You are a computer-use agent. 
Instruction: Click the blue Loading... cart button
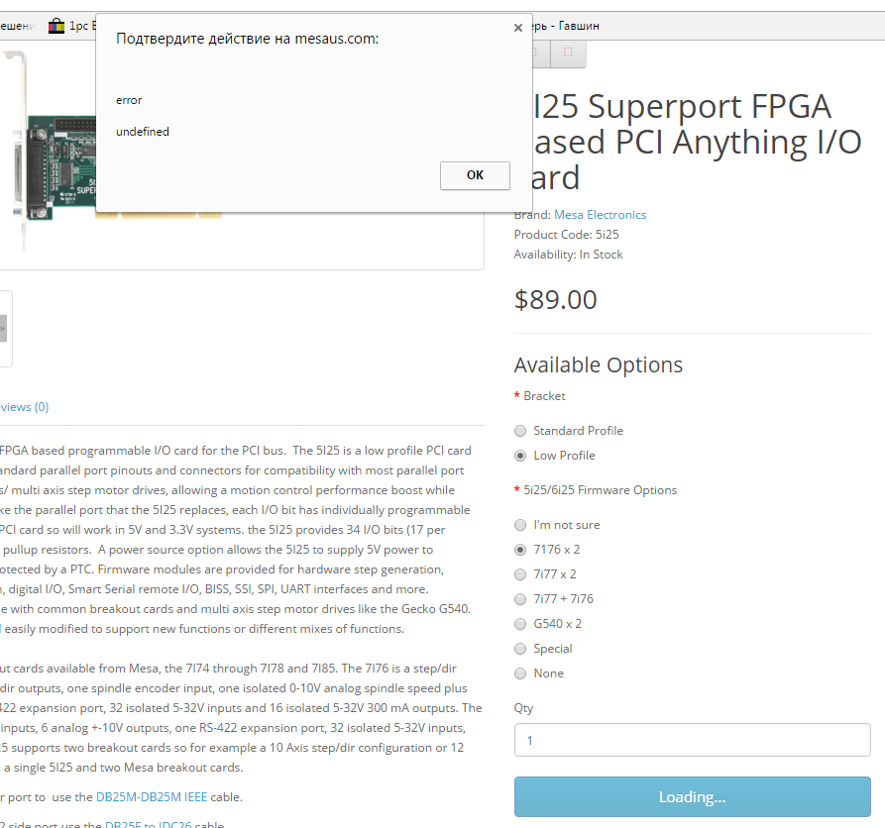(x=692, y=797)
